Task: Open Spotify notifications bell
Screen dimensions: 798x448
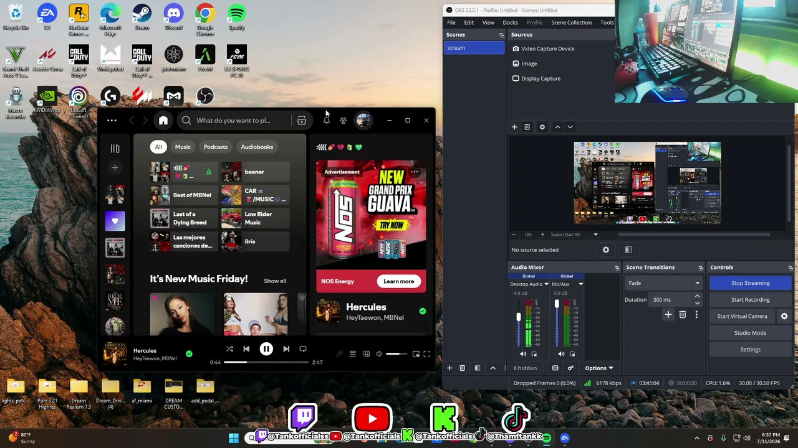Action: coord(327,120)
